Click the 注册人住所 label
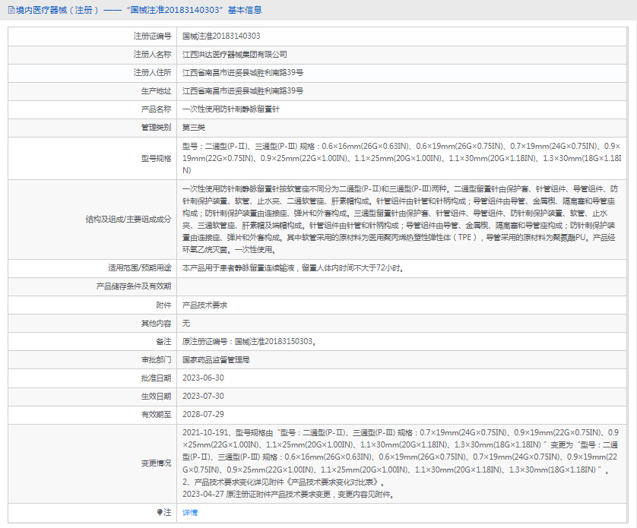637x528 pixels. coord(152,73)
